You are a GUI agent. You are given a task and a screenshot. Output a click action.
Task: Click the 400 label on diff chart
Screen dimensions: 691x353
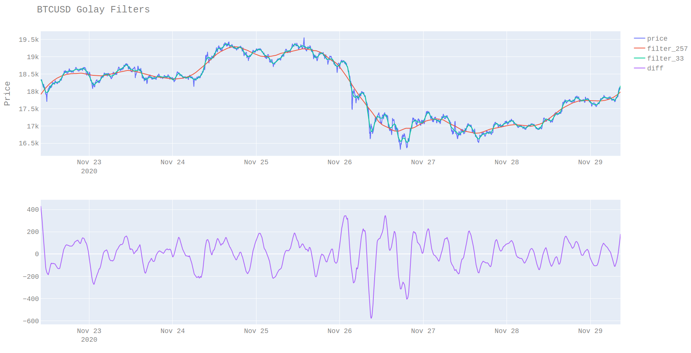pyautogui.click(x=33, y=209)
